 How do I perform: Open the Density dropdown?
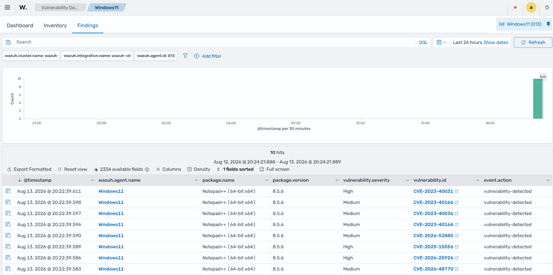click(199, 169)
